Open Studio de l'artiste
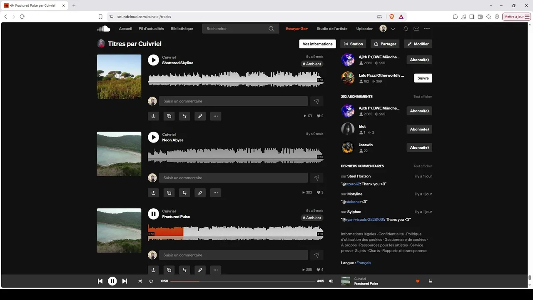Image resolution: width=533 pixels, height=300 pixels. (332, 29)
